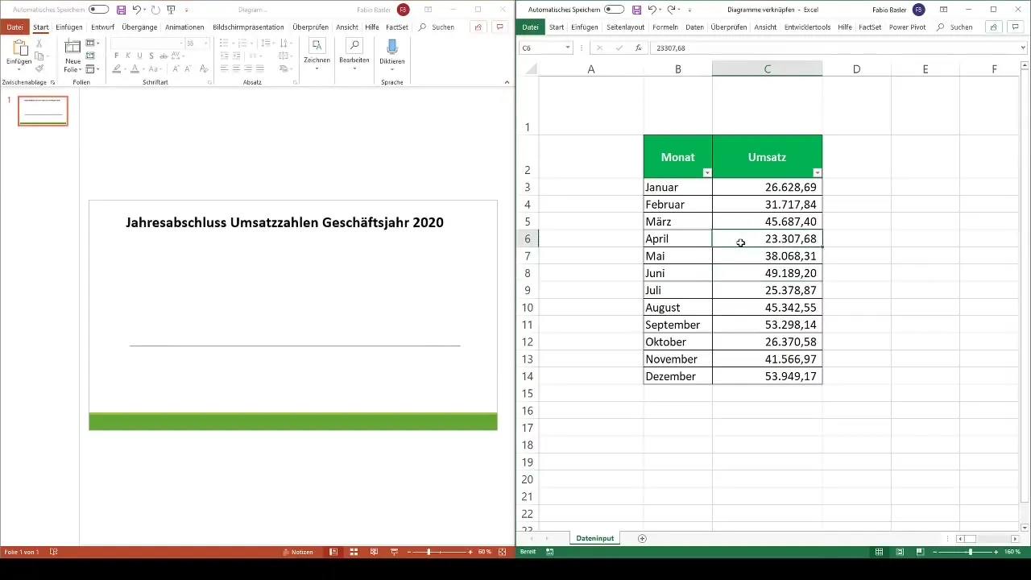
Task: Click the share icon in Excel
Action: (x=994, y=27)
